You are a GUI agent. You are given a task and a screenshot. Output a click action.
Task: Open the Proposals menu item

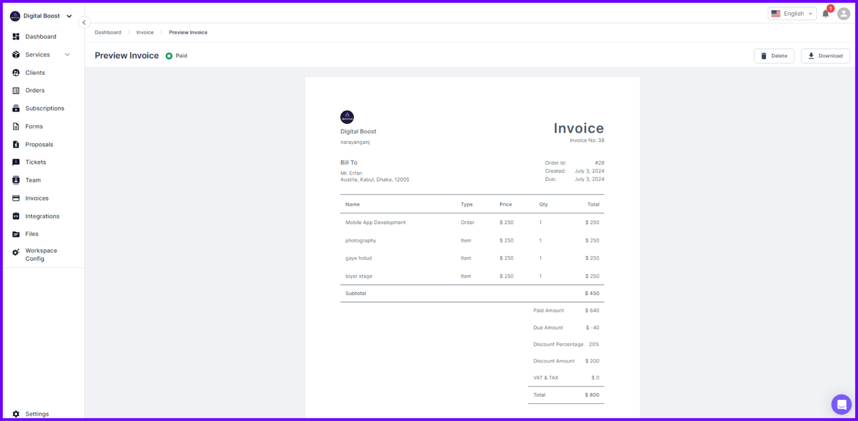click(x=39, y=144)
